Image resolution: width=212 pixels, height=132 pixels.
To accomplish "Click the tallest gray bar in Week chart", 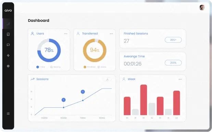I will (152, 109).
